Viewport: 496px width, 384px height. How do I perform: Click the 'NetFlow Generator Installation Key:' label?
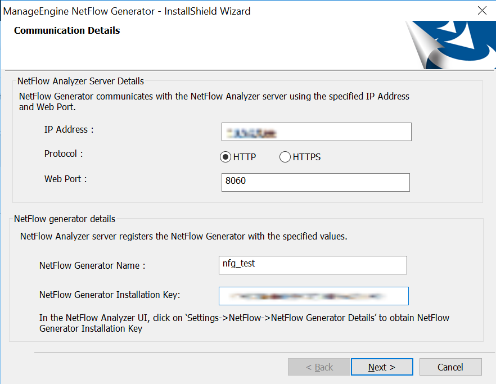click(x=110, y=295)
